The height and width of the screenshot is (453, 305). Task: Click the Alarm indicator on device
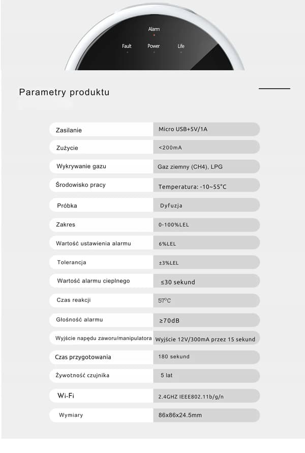click(154, 29)
